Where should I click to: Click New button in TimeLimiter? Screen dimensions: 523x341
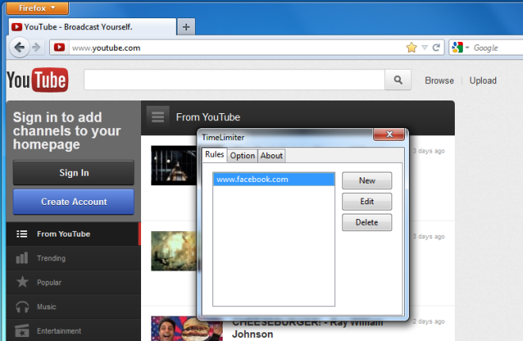(x=367, y=180)
